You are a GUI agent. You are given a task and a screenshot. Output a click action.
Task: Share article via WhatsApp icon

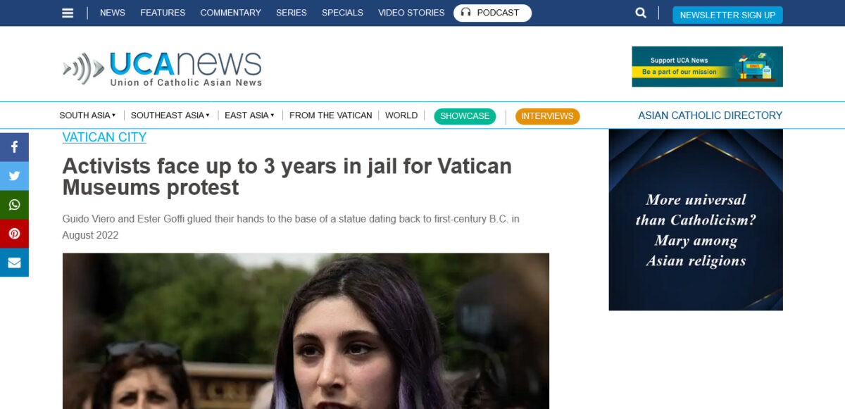click(14, 205)
